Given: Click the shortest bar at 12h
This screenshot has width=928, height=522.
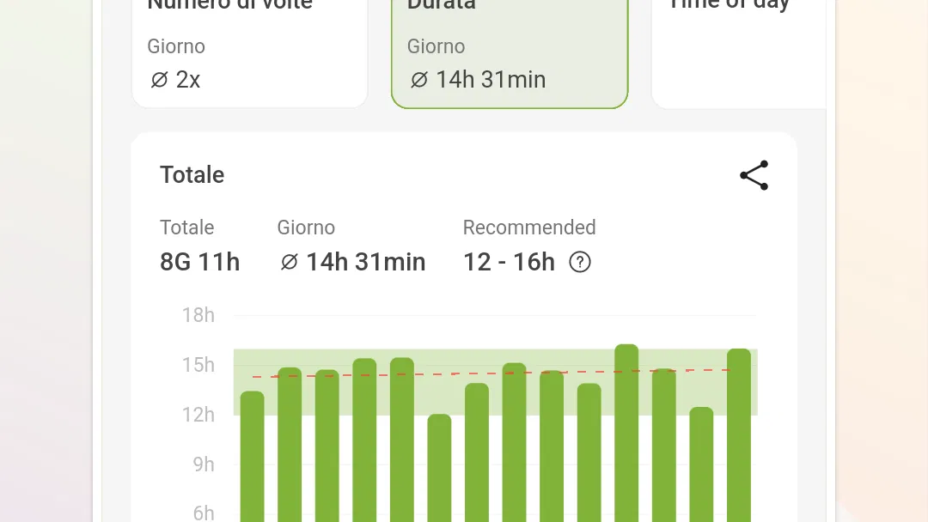Looking at the screenshot, I should (x=439, y=468).
